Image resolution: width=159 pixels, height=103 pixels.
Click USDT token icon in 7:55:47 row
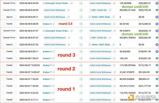click(x=157, y=58)
